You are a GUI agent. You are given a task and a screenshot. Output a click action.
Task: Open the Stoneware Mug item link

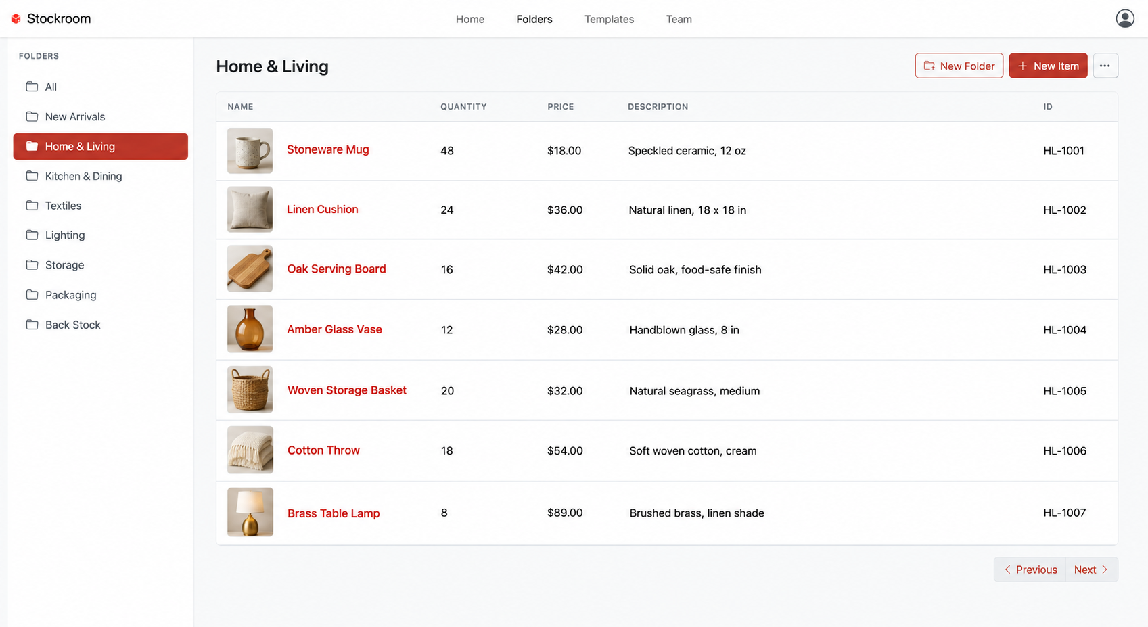point(328,149)
